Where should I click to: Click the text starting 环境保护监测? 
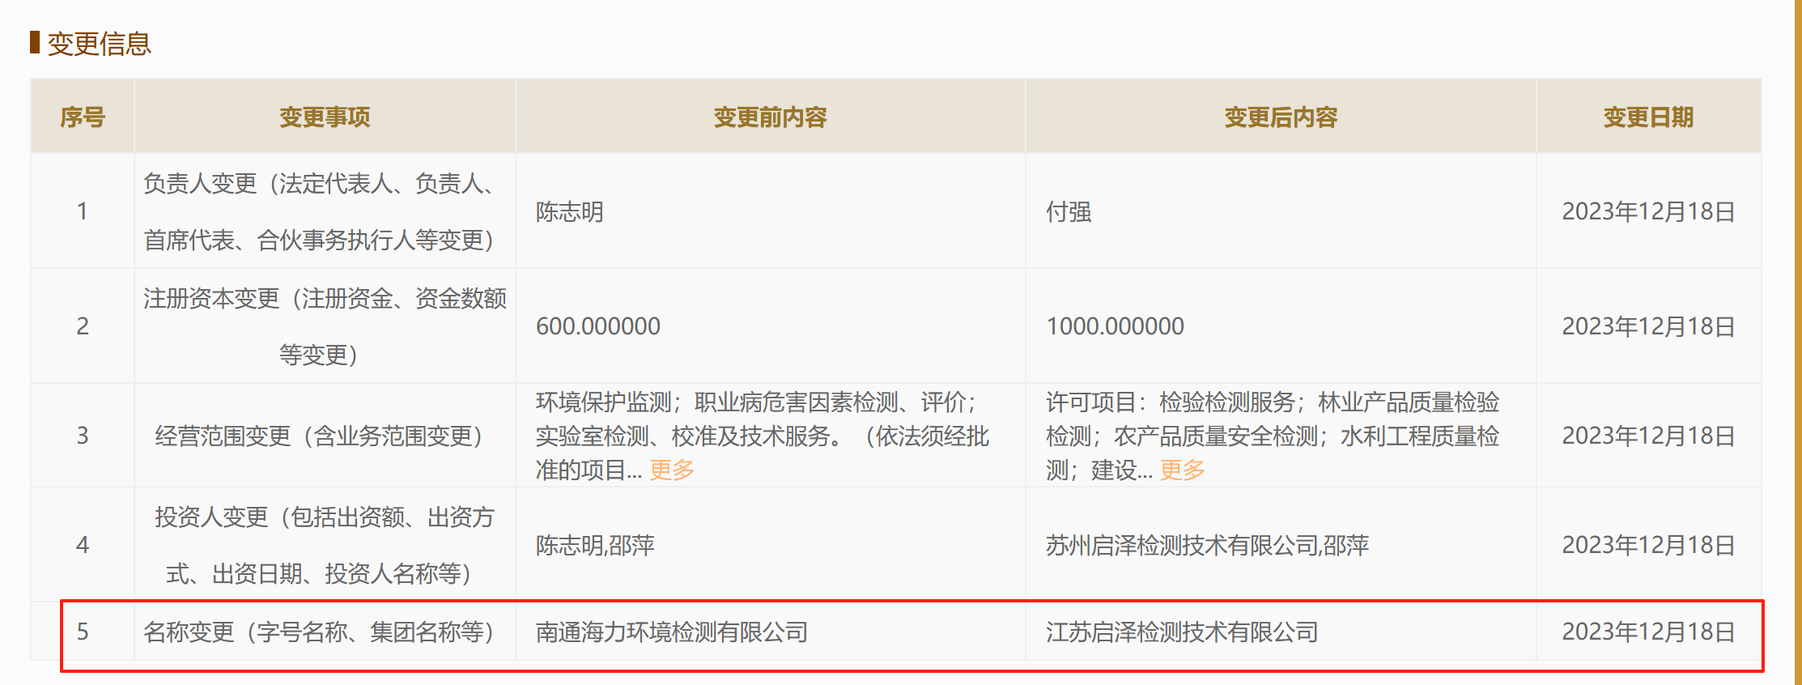[x=763, y=436]
